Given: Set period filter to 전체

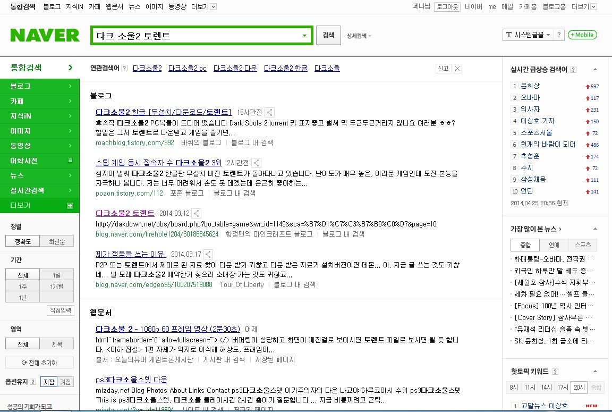Looking at the screenshot, I should click(x=23, y=275).
